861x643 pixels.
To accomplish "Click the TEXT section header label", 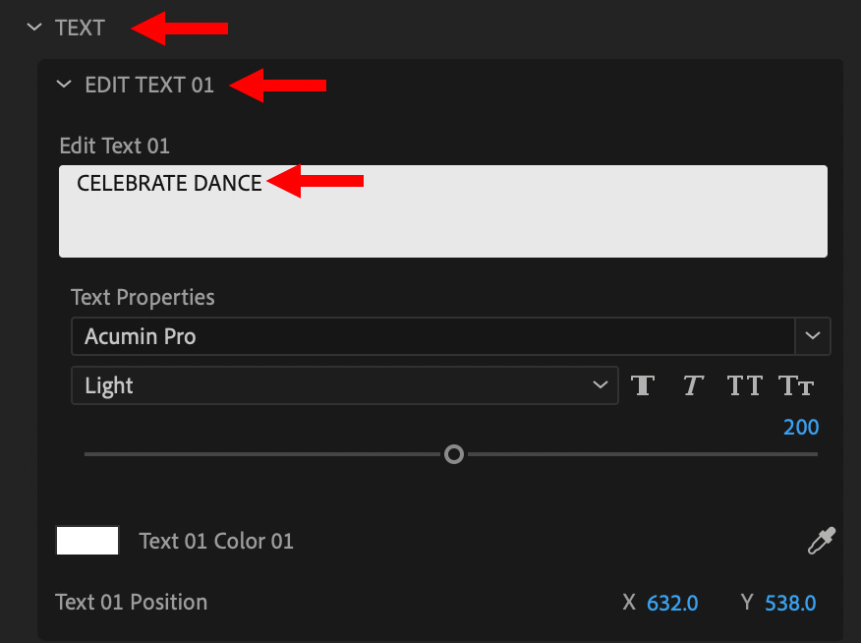I will pyautogui.click(x=80, y=28).
